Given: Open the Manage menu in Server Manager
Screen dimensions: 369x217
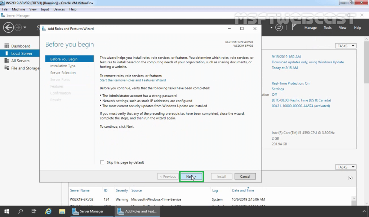Looking at the screenshot, I should [310, 28].
